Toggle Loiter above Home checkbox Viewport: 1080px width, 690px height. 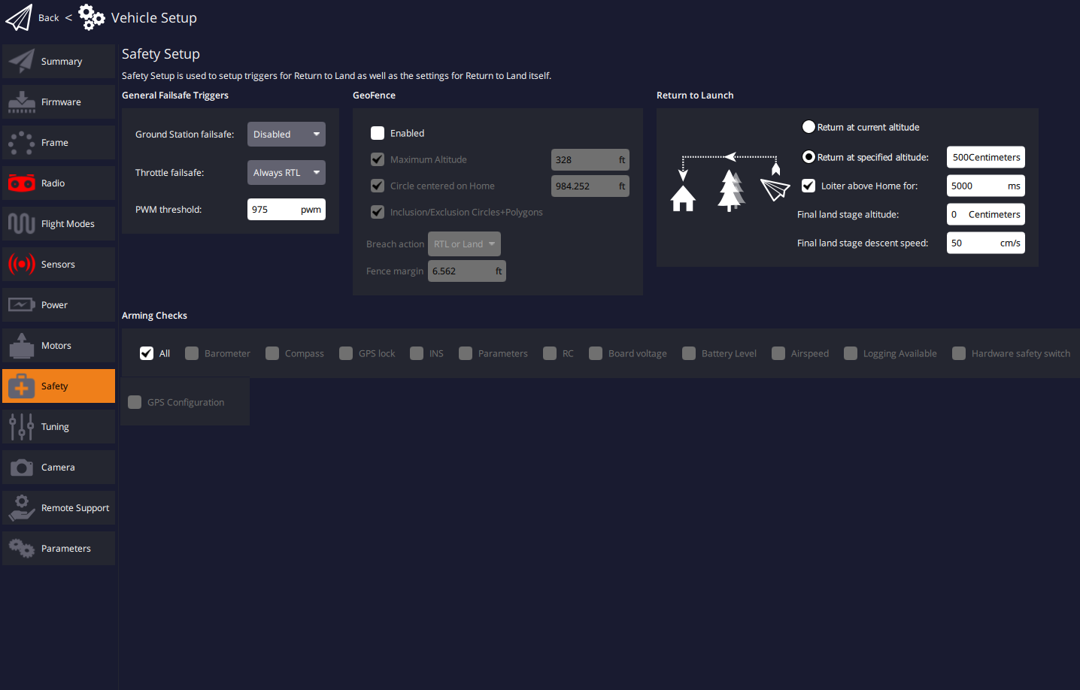(808, 186)
